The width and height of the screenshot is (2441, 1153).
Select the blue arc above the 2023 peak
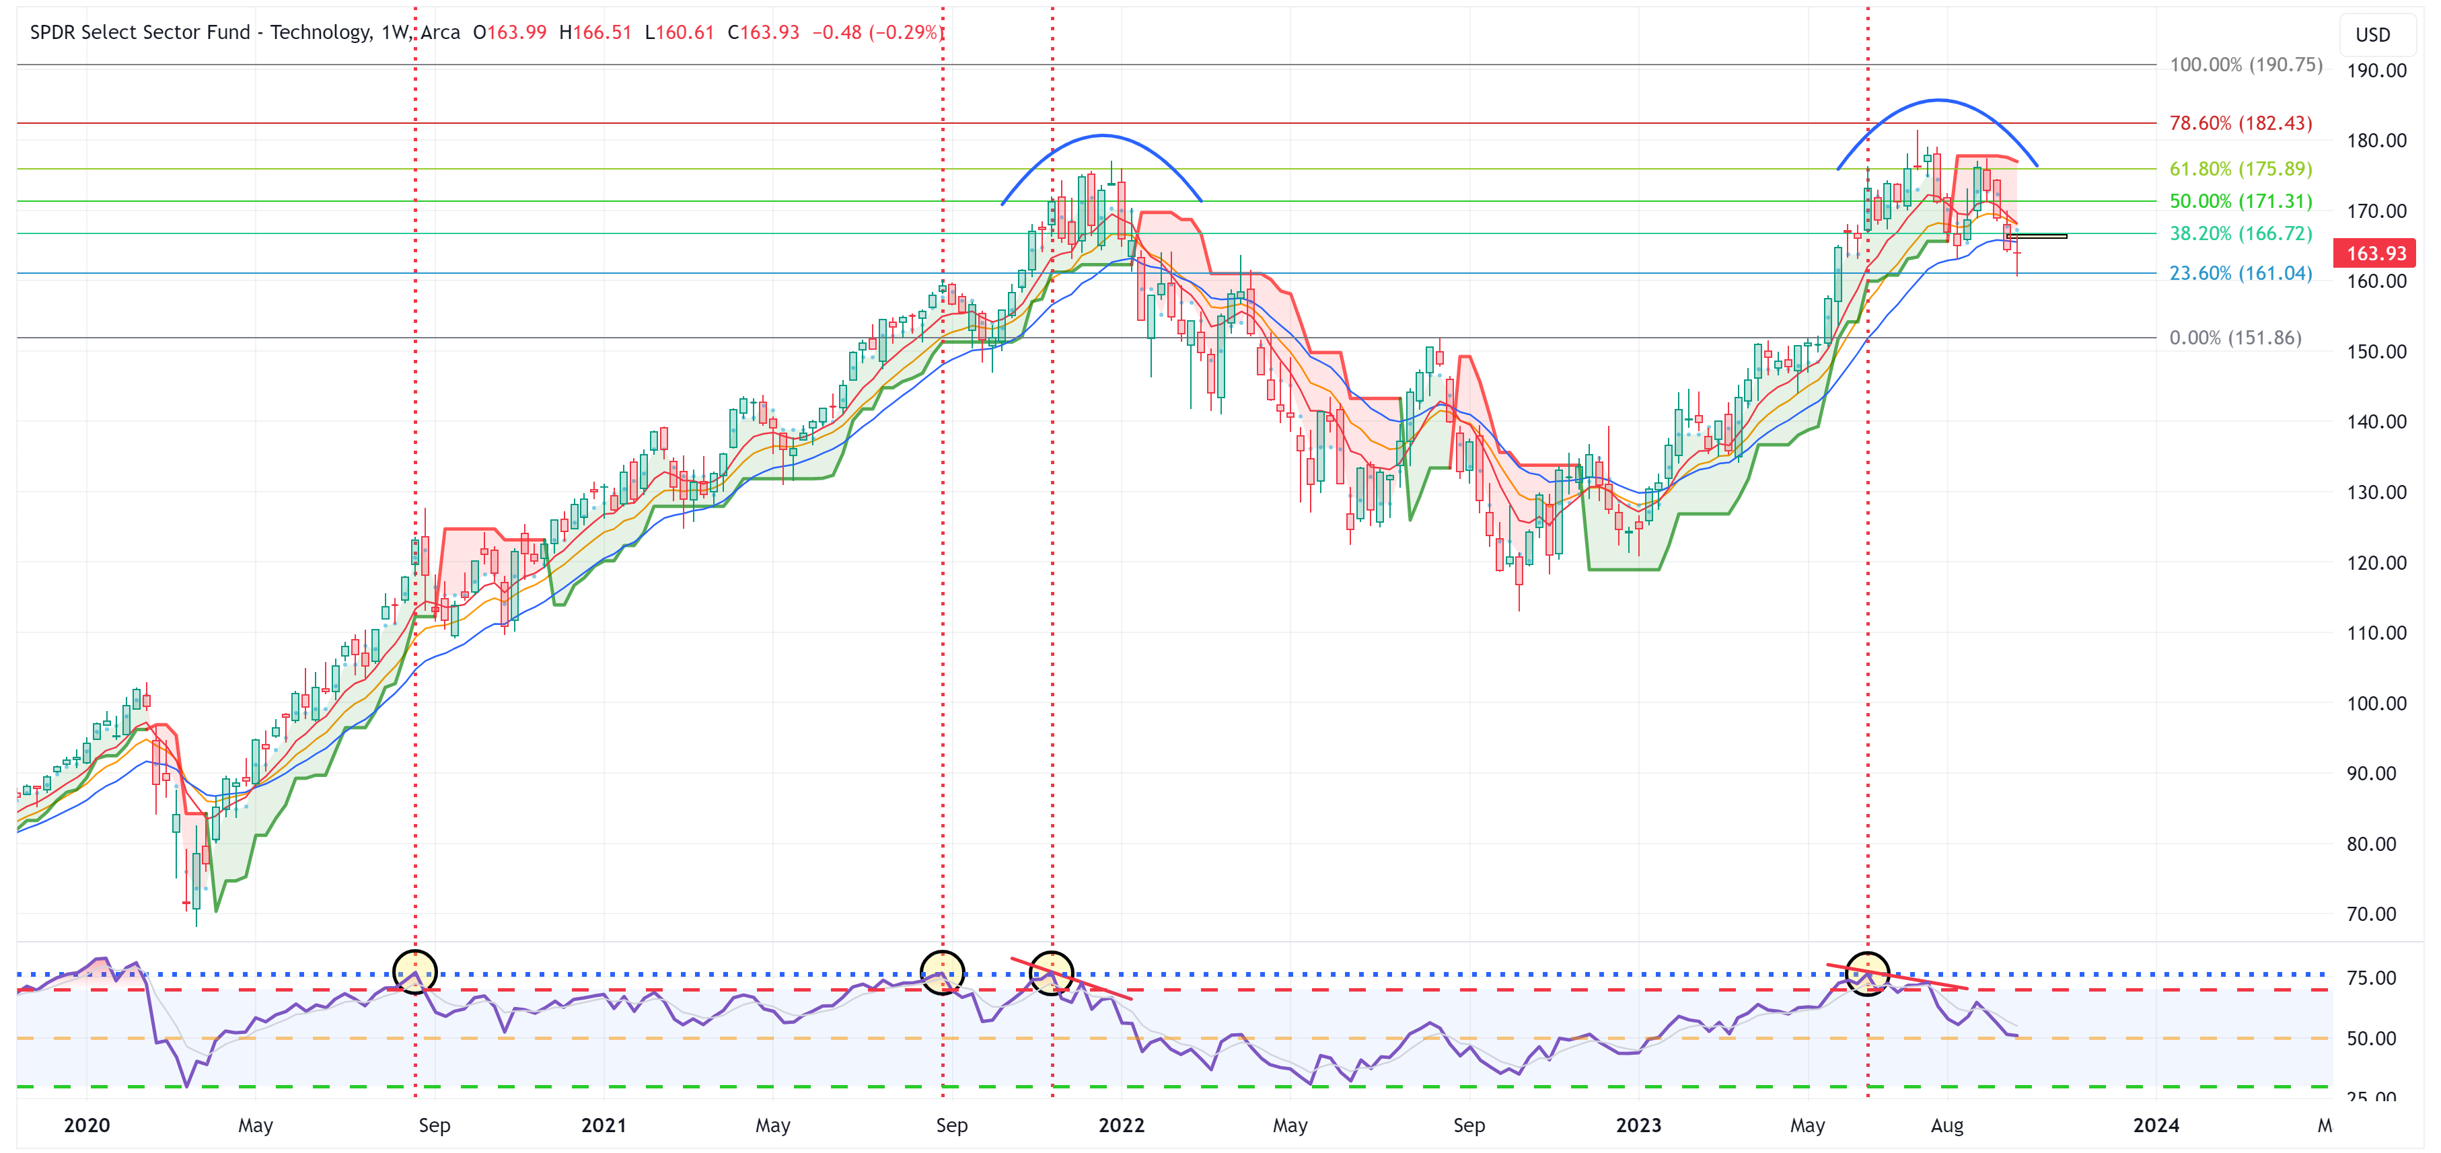click(x=1939, y=100)
